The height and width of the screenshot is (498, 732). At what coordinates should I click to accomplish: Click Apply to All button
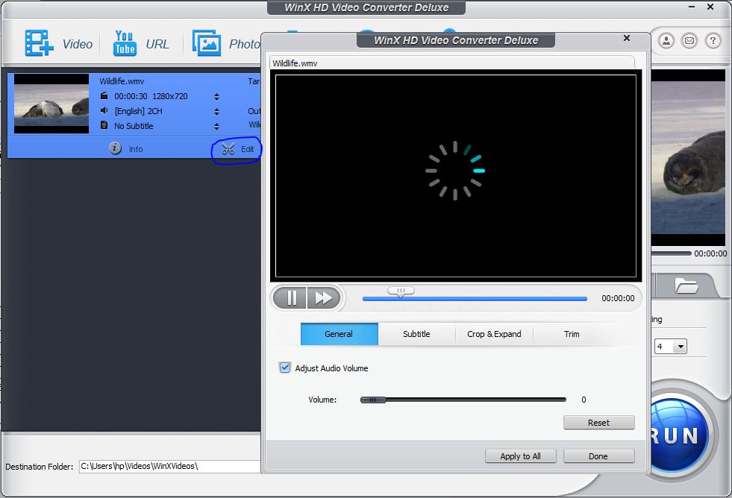521,456
